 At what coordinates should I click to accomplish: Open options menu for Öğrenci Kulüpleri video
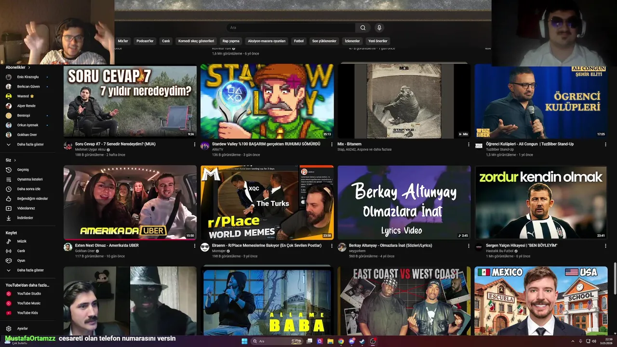(605, 144)
